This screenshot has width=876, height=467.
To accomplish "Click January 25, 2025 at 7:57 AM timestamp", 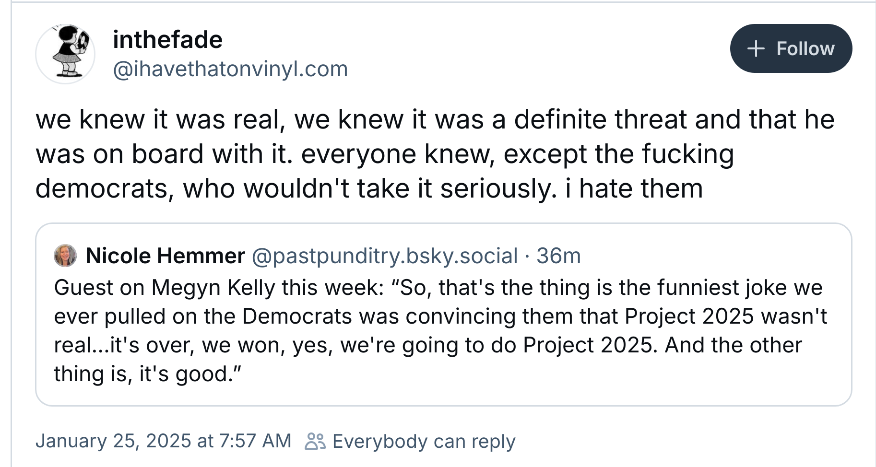I will [x=164, y=441].
